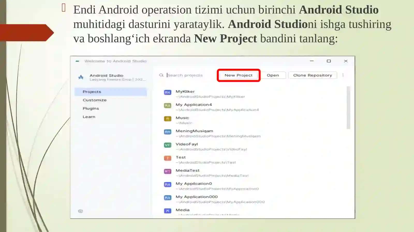Click the MM icon of MeningMusiqam
Image resolution: width=414 pixels, height=232 pixels.
click(168, 132)
